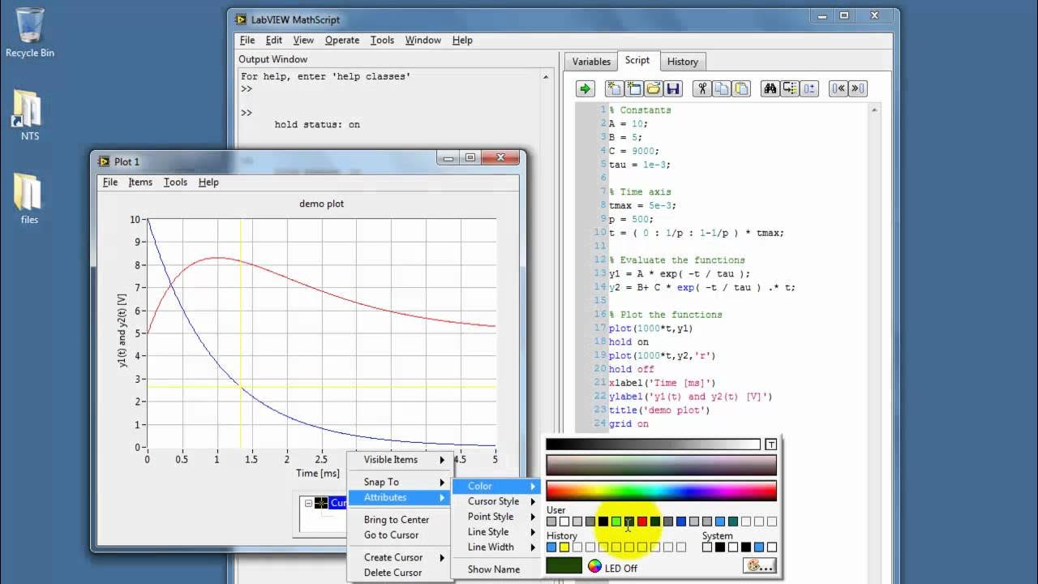Click the 'tau = 1e-3;' script line

tap(640, 165)
